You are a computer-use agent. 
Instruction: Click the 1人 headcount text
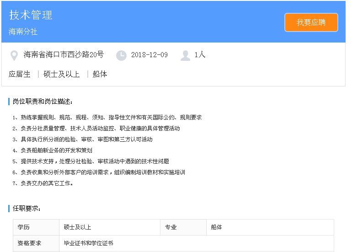pos(200,54)
